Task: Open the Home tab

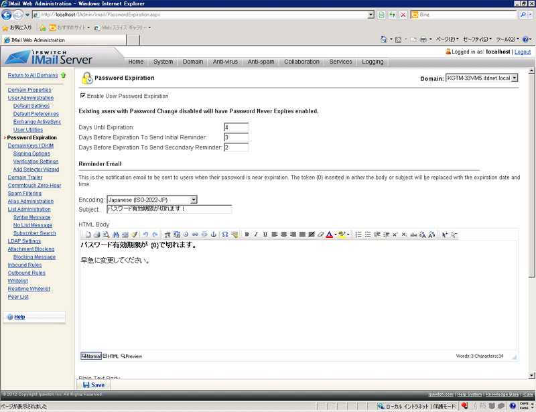Action: 136,62
